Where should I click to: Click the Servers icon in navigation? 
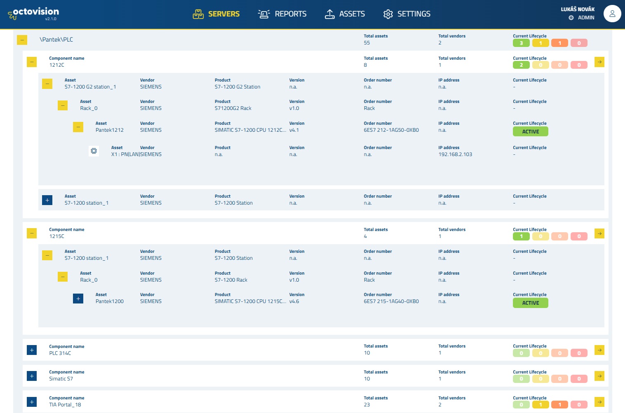click(x=198, y=14)
